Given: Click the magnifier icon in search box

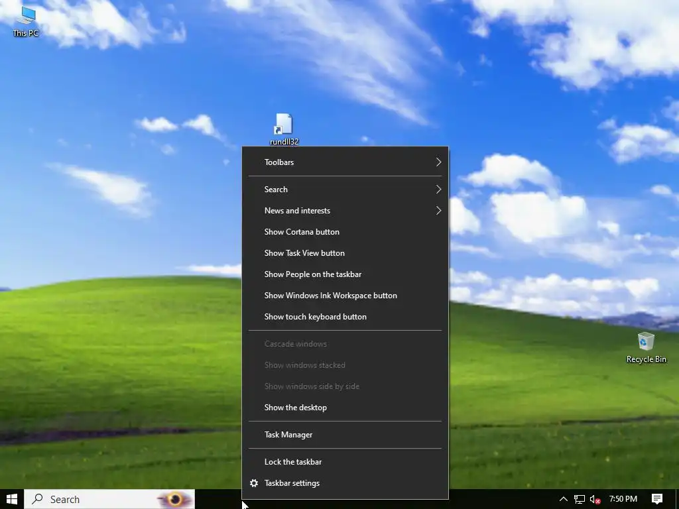Looking at the screenshot, I should (x=38, y=499).
